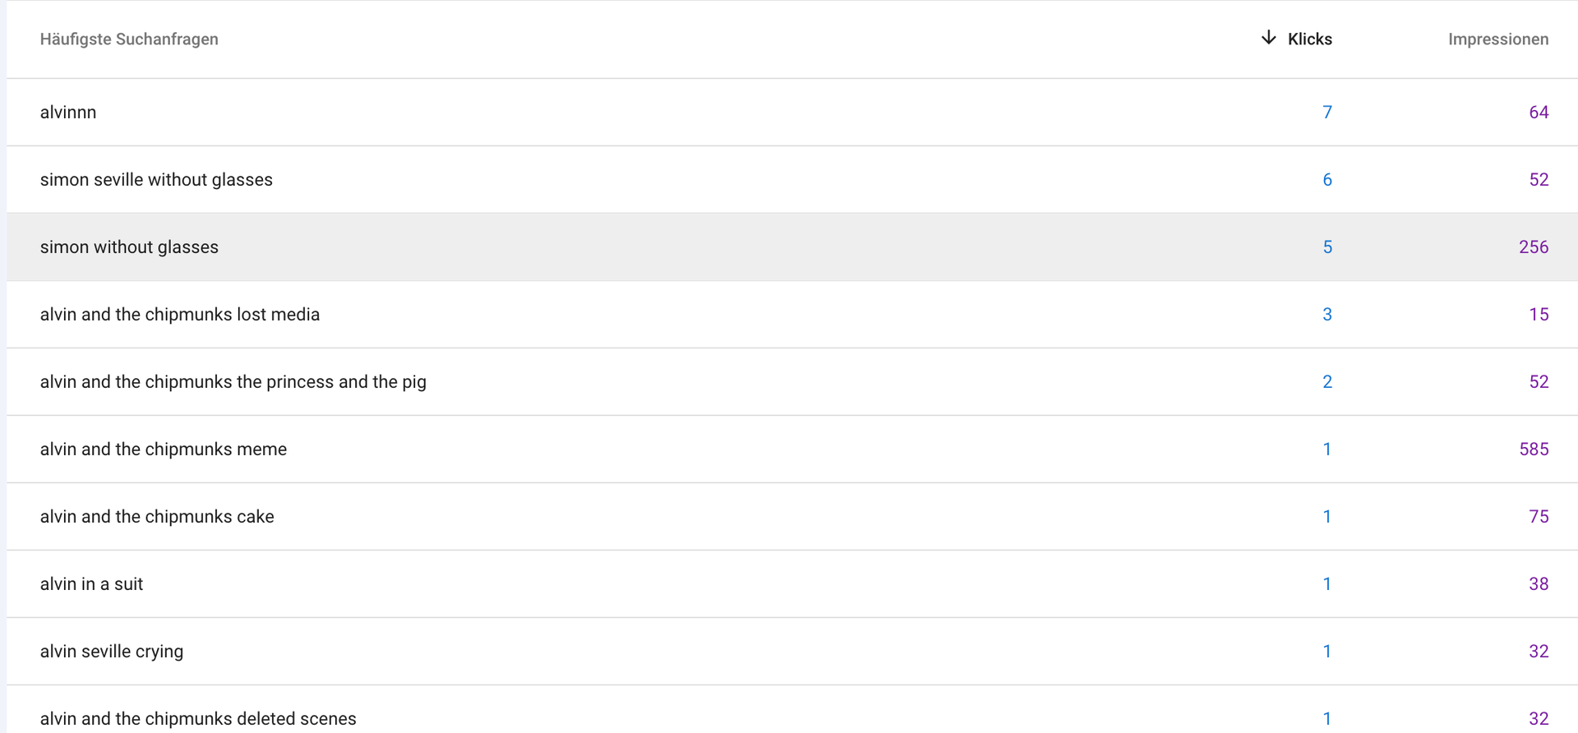Click the Klicks sort arrow icon

click(1268, 38)
